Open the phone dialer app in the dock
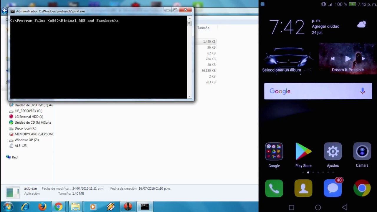 click(274, 188)
